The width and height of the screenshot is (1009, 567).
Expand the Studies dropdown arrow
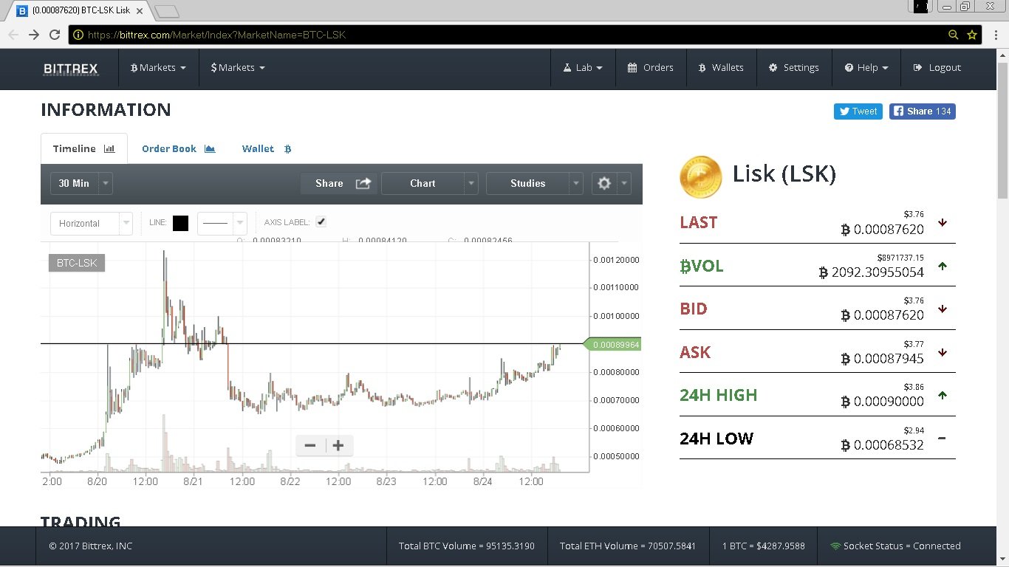(x=576, y=183)
